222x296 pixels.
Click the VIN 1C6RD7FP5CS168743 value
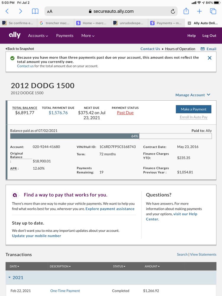[118, 147]
